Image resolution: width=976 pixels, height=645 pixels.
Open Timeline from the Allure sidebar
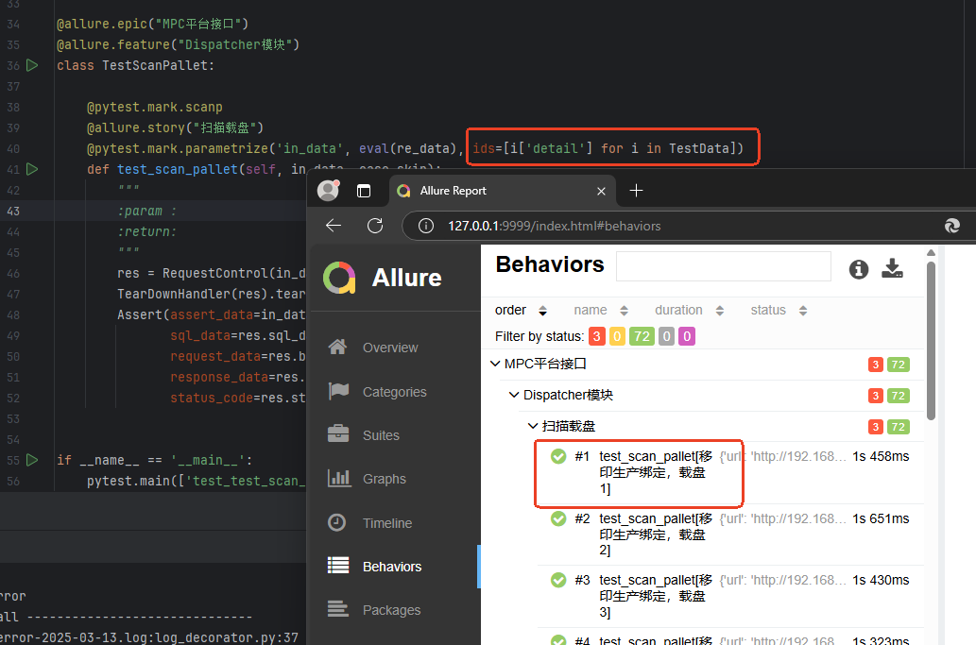click(387, 523)
